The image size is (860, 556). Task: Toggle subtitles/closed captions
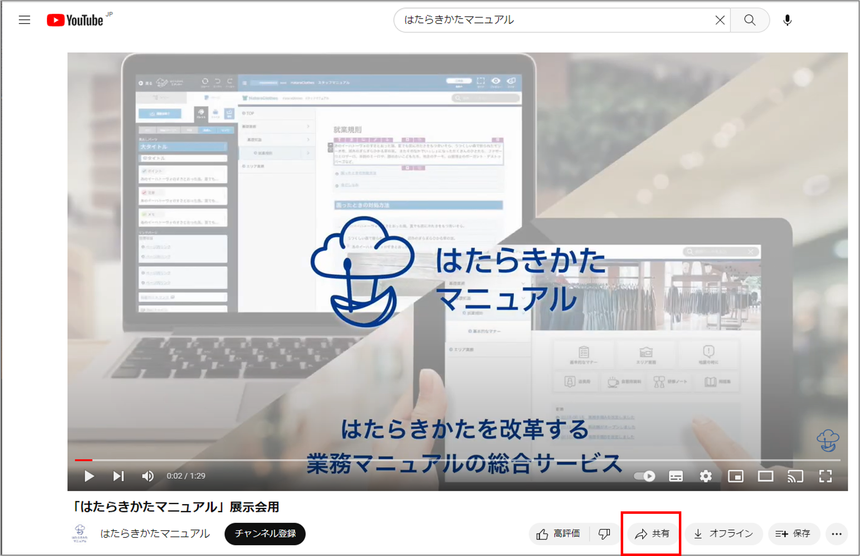(675, 476)
